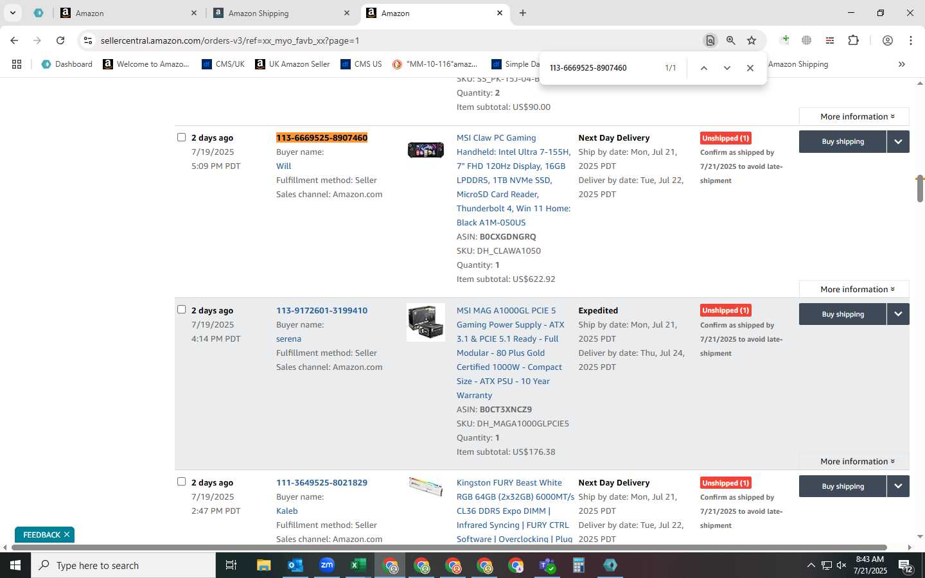The width and height of the screenshot is (925, 578).
Task: Open order 113-9172601-3199410
Action: click(322, 311)
